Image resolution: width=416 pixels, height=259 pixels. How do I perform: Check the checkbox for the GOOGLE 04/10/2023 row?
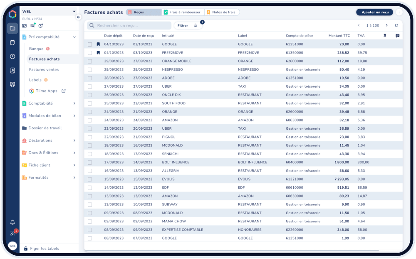pos(89,44)
